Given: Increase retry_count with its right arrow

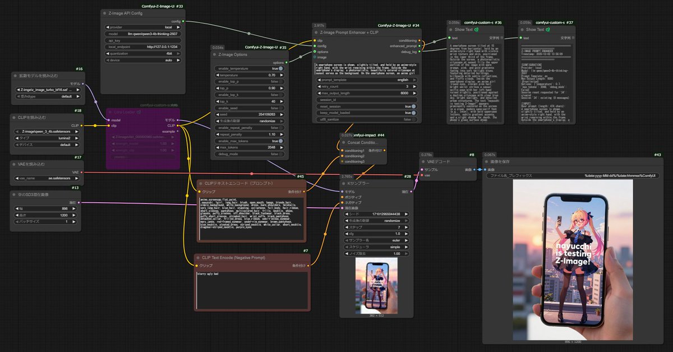Looking at the screenshot, I should tap(415, 86).
